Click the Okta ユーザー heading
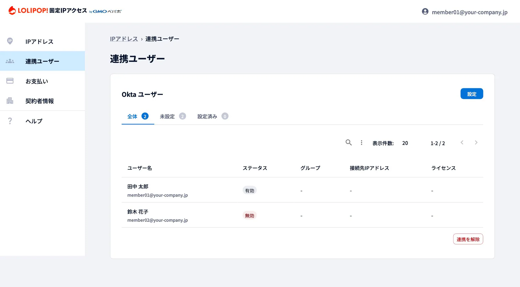The image size is (520, 287). click(142, 94)
